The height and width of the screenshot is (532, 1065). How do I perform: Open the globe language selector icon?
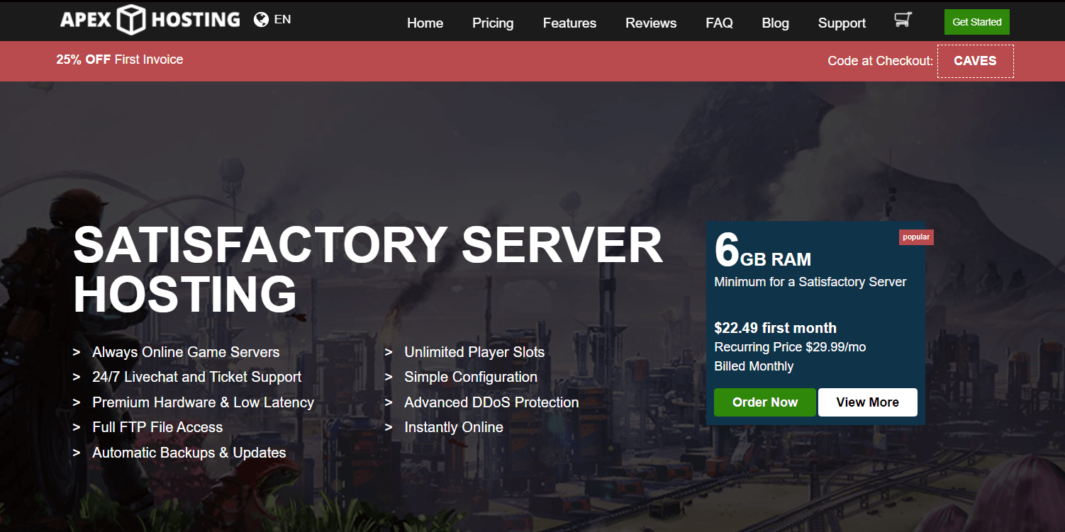(261, 19)
